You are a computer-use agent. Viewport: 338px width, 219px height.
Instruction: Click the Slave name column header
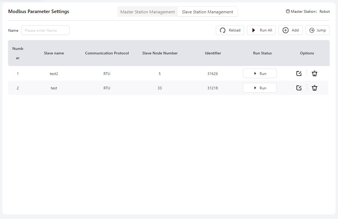pos(54,53)
